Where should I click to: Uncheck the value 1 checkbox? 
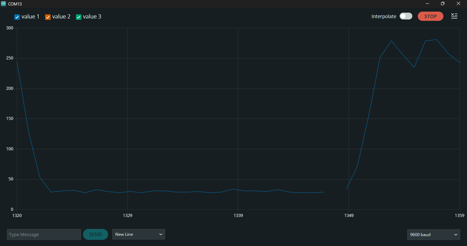pos(17,17)
